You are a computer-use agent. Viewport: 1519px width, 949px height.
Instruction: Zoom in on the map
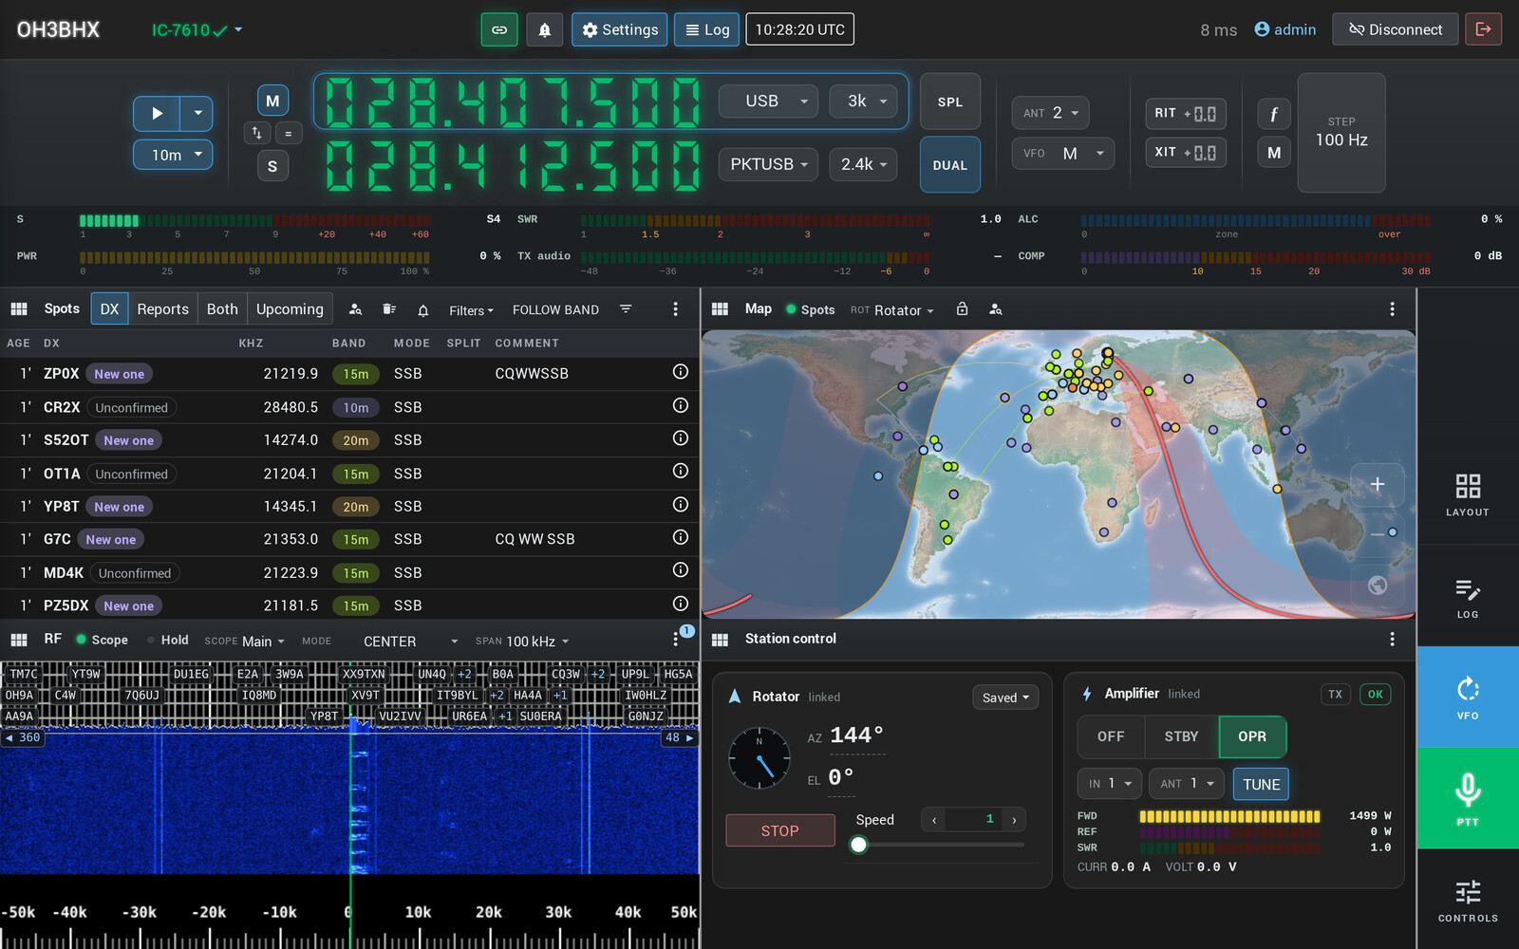[1377, 484]
